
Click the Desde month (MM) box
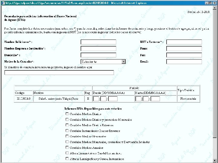[103, 99]
